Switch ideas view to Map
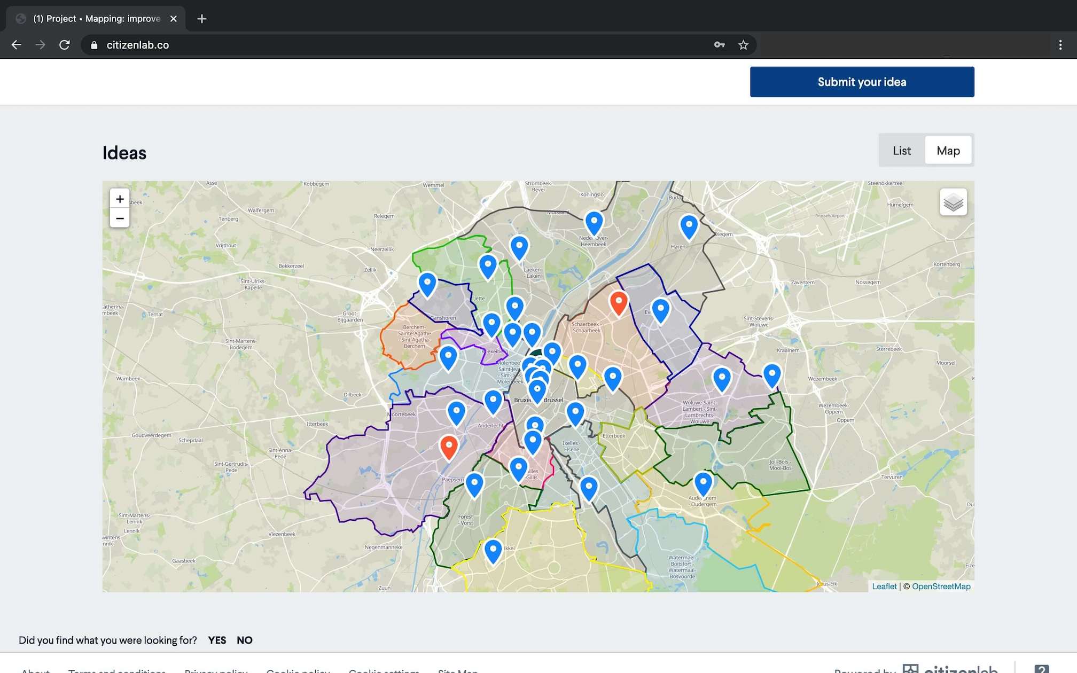1077x673 pixels. (948, 151)
